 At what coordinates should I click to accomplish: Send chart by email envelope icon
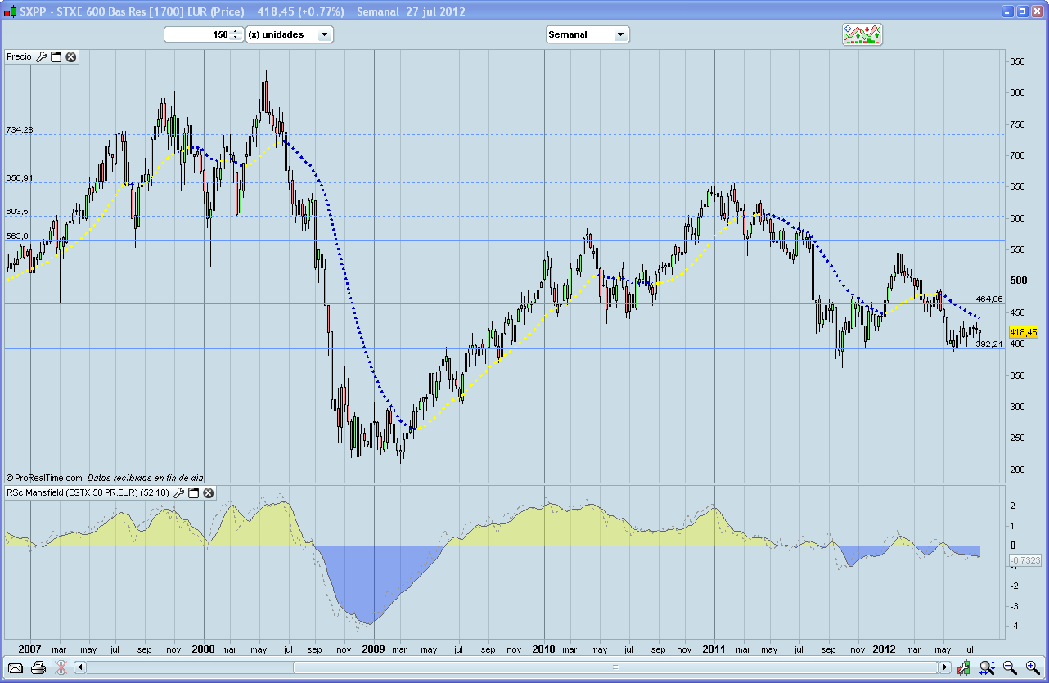click(x=16, y=667)
